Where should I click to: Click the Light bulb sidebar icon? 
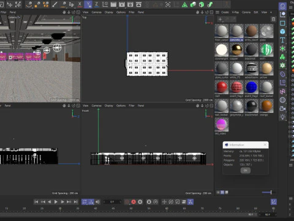(282, 117)
